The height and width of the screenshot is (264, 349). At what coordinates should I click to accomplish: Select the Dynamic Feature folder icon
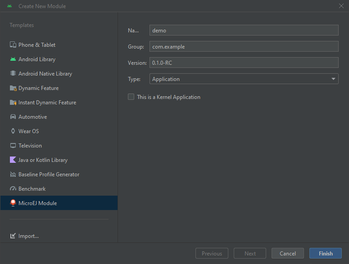click(x=13, y=88)
